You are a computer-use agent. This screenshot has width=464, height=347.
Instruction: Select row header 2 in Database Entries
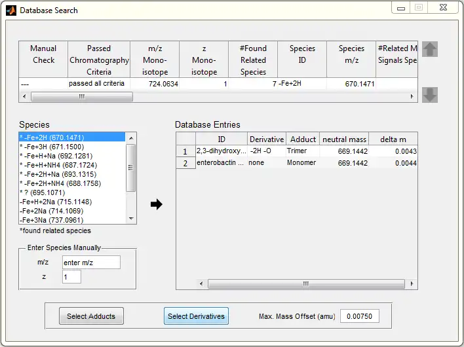(185, 163)
